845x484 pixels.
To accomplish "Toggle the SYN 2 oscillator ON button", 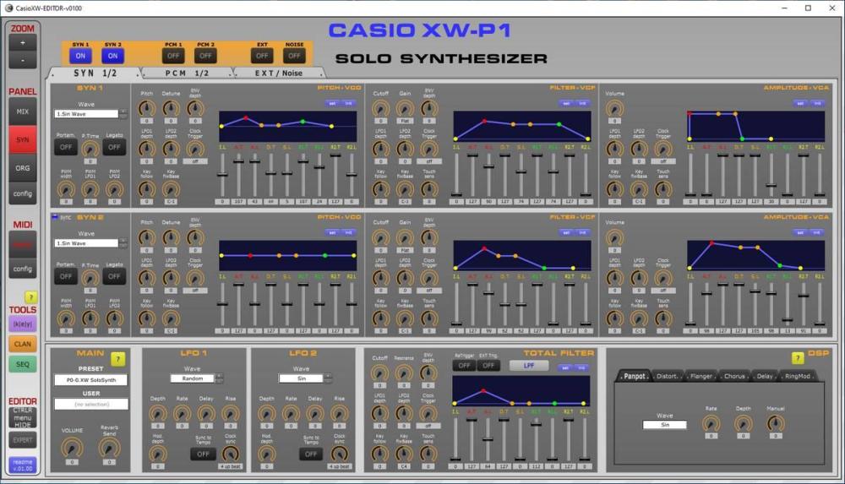I will point(112,56).
